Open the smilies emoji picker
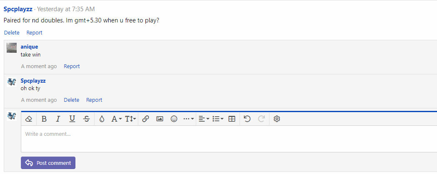 pyautogui.click(x=174, y=119)
